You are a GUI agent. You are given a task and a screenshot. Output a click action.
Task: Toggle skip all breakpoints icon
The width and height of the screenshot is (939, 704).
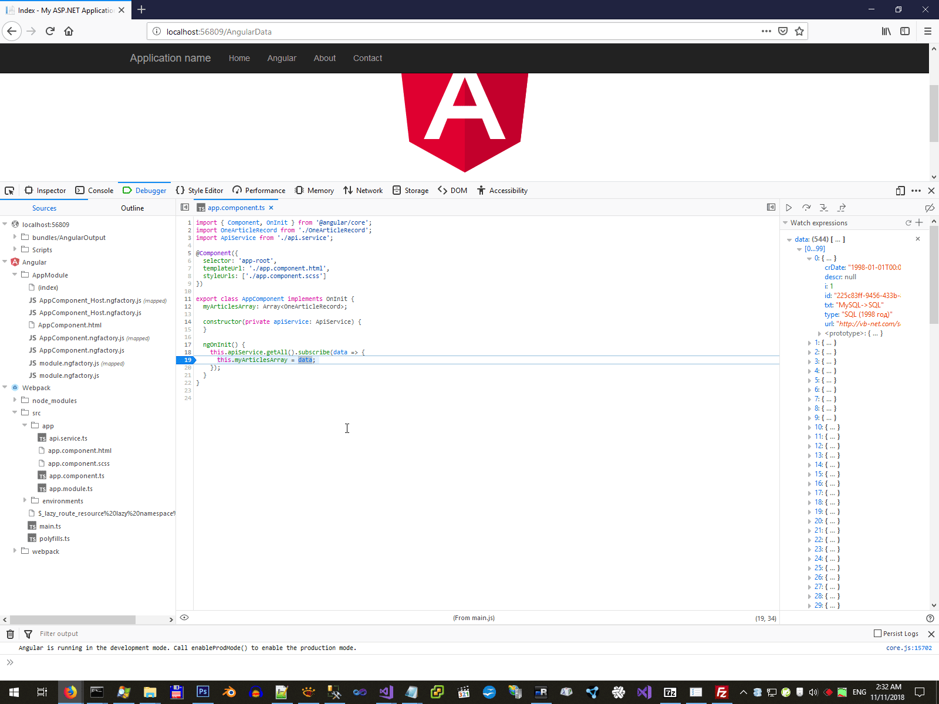click(930, 208)
